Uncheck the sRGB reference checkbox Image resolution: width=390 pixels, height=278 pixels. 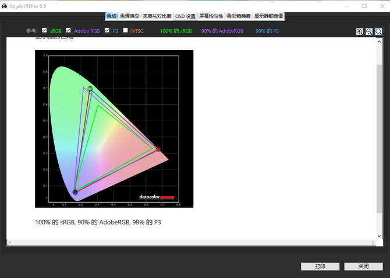(x=44, y=30)
